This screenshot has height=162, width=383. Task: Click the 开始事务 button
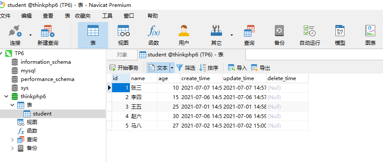[x=124, y=68]
